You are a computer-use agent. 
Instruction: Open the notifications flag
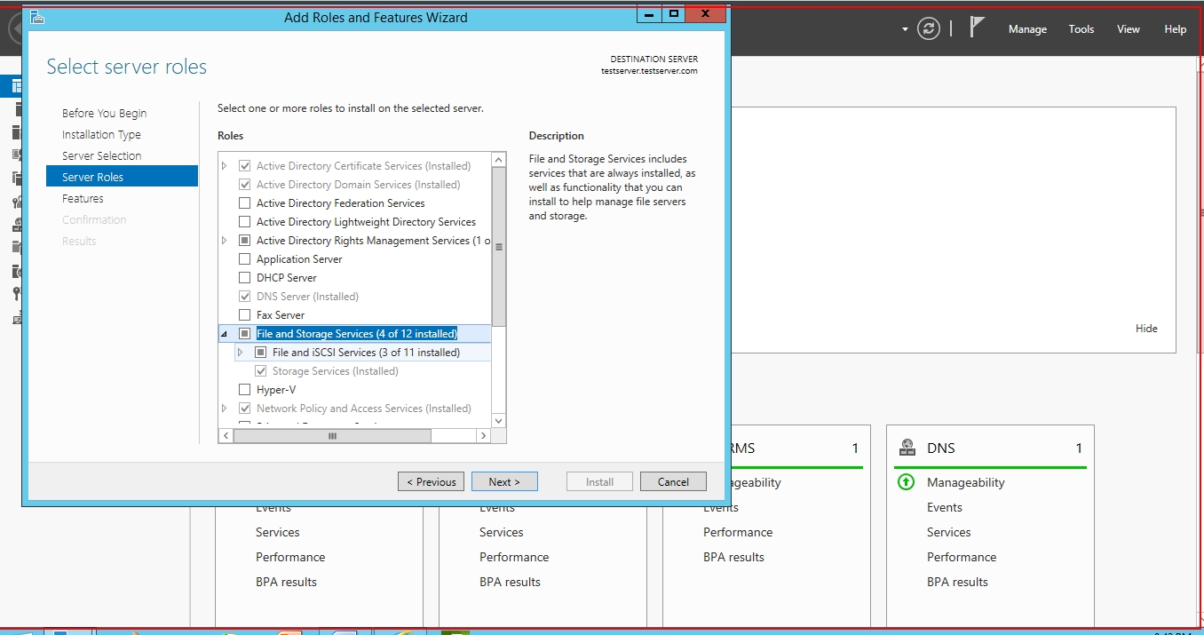click(x=977, y=28)
